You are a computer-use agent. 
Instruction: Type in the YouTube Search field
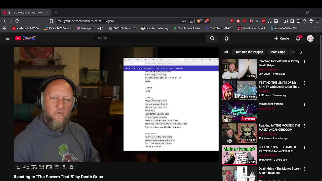(x=150, y=38)
